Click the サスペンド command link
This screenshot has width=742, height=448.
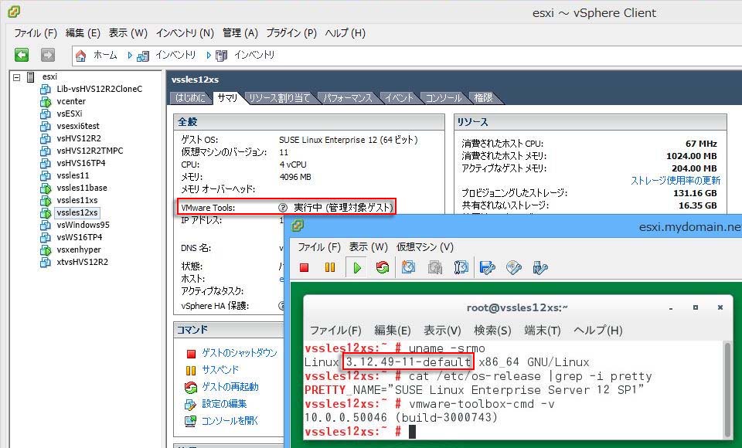[x=220, y=370]
